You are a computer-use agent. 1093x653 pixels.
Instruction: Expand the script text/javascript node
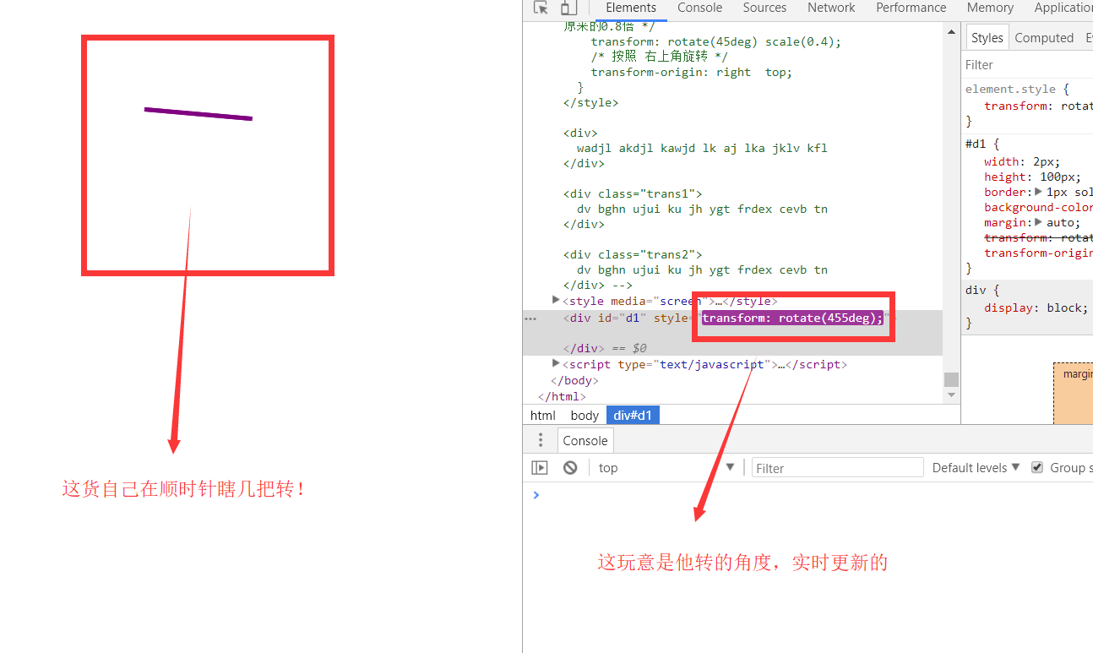(x=556, y=363)
